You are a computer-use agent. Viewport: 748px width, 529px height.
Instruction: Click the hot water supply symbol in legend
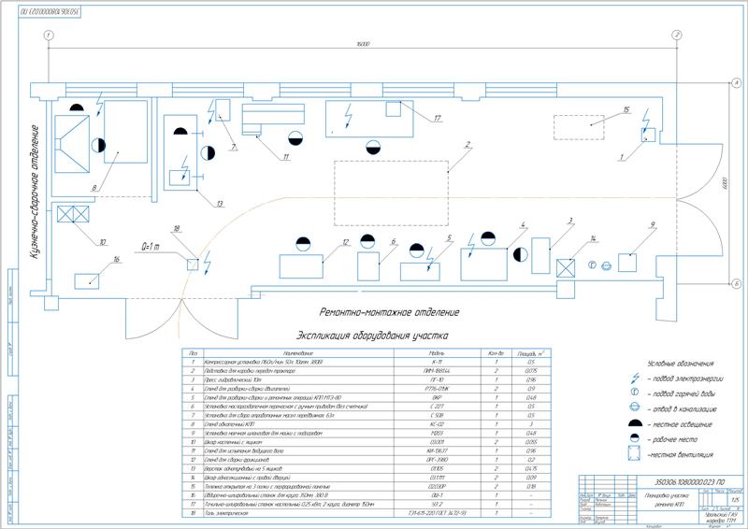pyautogui.click(x=635, y=393)
